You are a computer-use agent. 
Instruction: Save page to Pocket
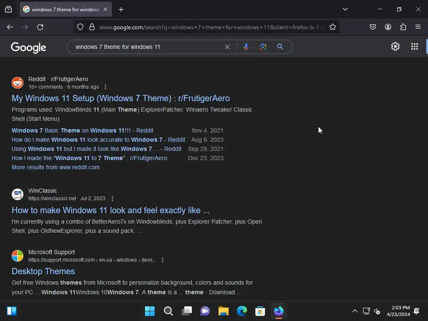372,27
